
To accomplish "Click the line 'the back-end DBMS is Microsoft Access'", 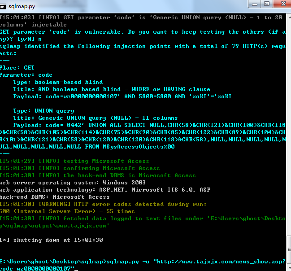I will (98, 175).
